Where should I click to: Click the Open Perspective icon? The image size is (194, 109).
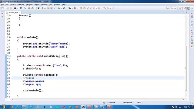click(180, 8)
